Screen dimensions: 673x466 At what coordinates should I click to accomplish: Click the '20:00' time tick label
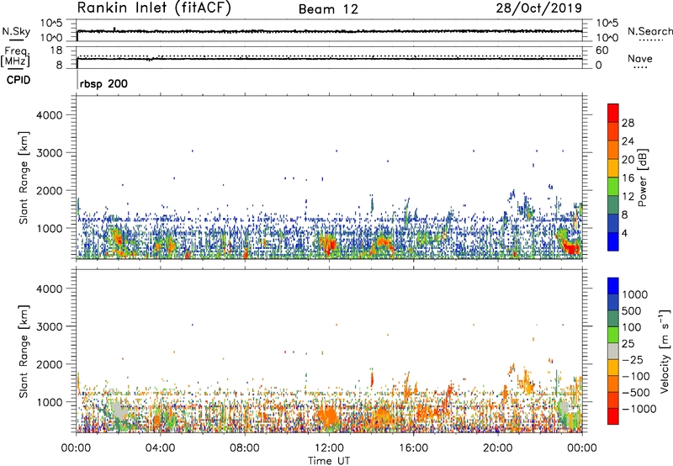pyautogui.click(x=497, y=448)
